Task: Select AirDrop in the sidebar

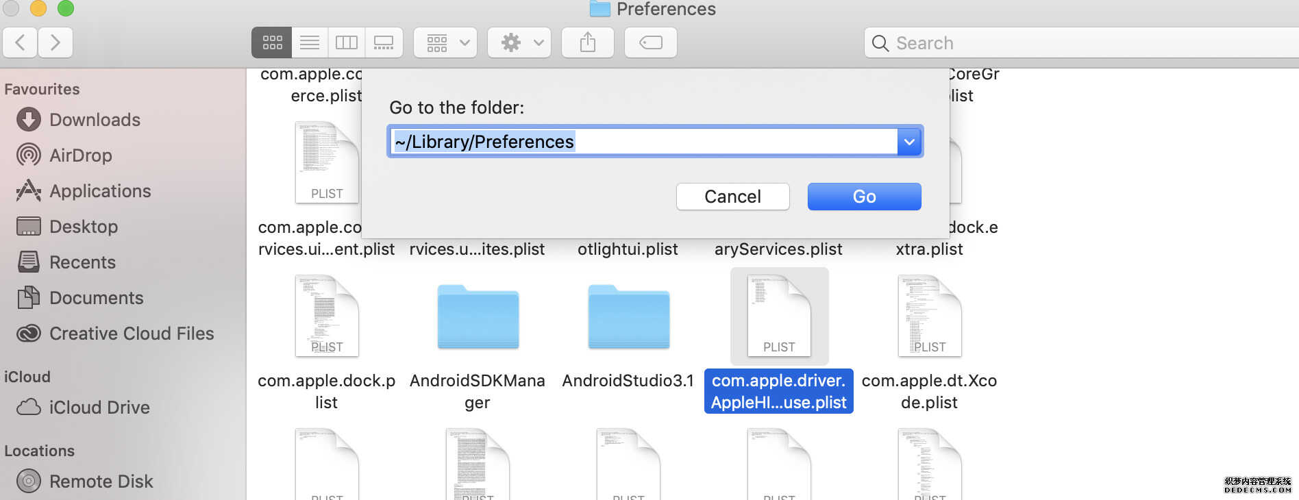Action: click(80, 155)
